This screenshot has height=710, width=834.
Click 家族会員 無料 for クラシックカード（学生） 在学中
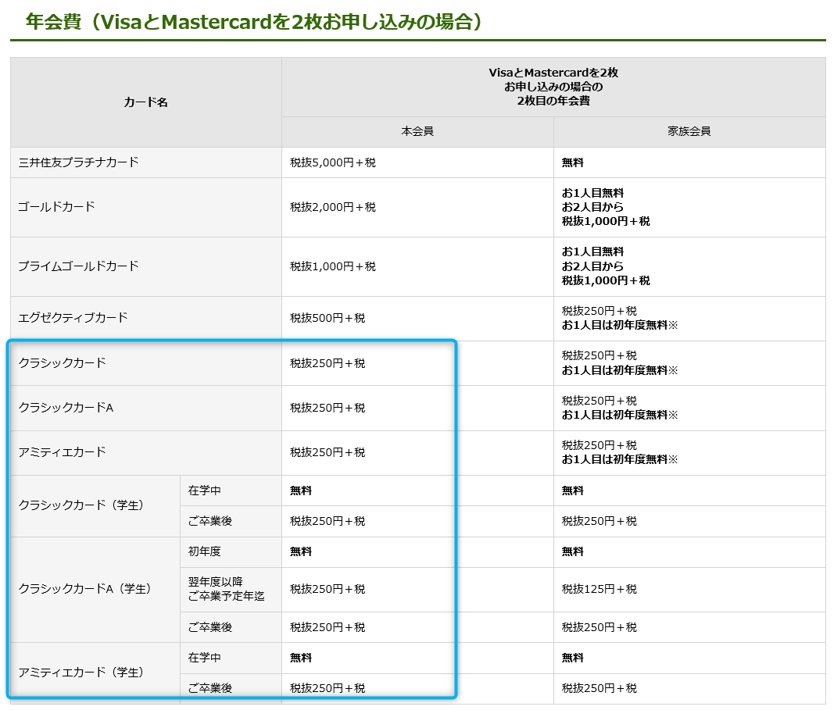click(572, 491)
